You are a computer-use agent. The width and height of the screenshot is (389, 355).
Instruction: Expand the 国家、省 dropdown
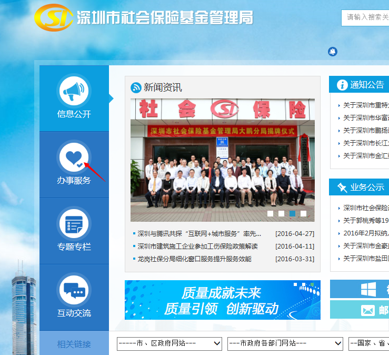(368, 343)
